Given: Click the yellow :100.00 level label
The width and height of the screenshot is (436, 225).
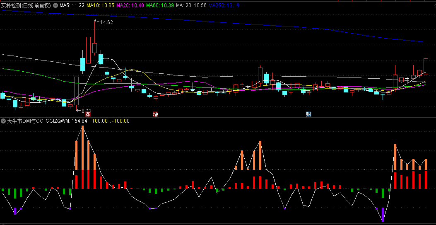Looking at the screenshot, I should click(x=99, y=121).
